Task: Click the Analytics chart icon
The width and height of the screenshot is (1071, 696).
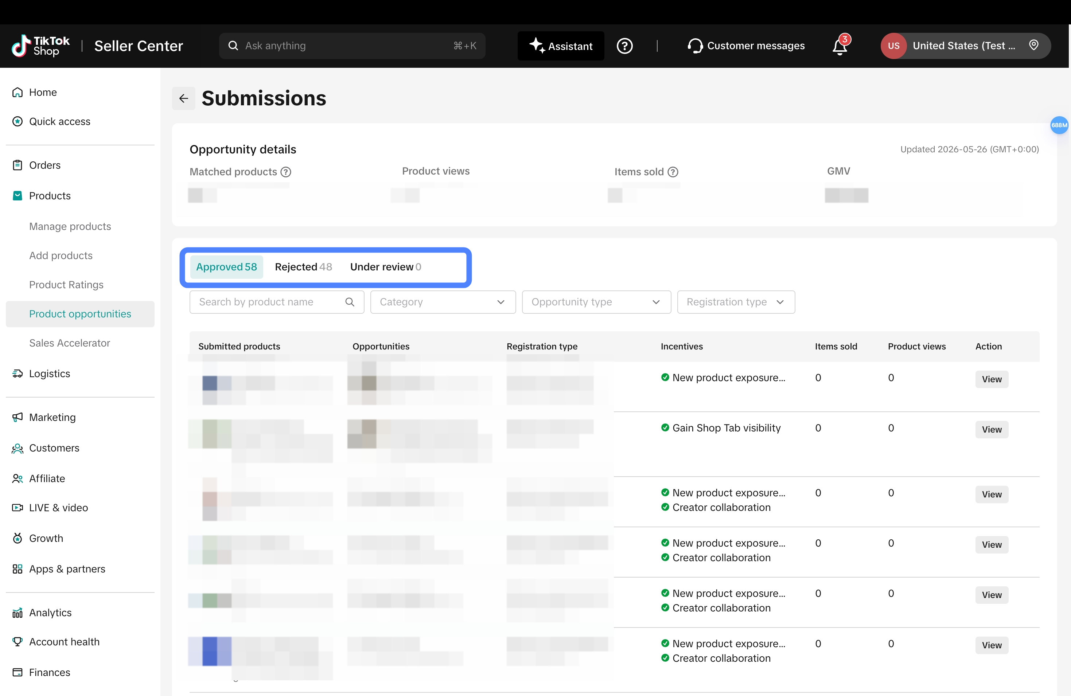Action: click(x=17, y=613)
